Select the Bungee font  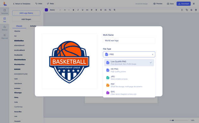pyautogui.click(x=17, y=69)
